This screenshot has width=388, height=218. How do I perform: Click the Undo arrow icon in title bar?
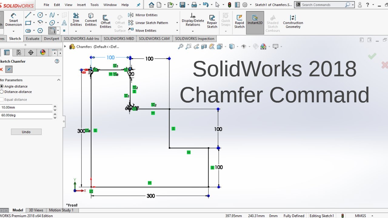206,5
